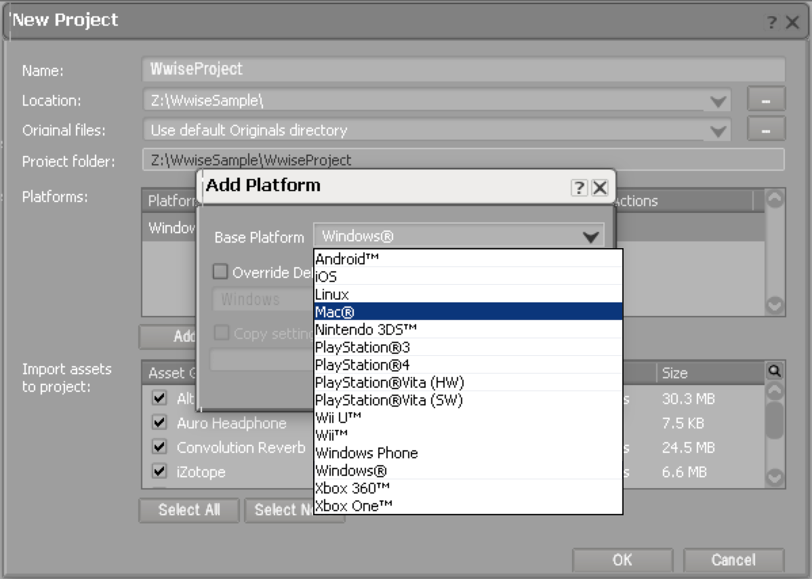This screenshot has width=812, height=579.
Task: Uncheck the iZotope asset checkbox
Action: (x=159, y=471)
